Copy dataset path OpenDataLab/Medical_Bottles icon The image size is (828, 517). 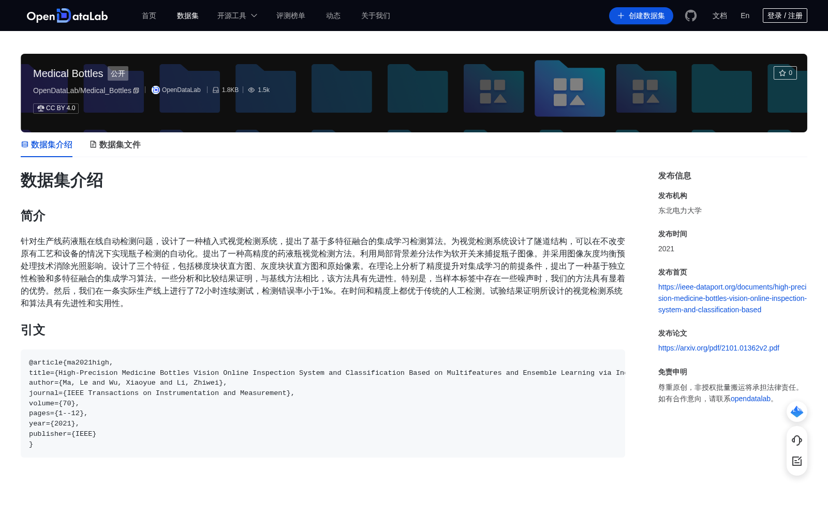point(136,90)
